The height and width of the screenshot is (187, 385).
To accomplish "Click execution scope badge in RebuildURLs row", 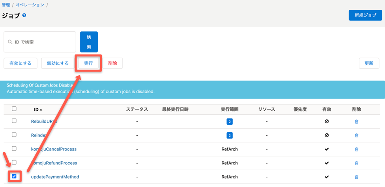I will click(x=230, y=122).
